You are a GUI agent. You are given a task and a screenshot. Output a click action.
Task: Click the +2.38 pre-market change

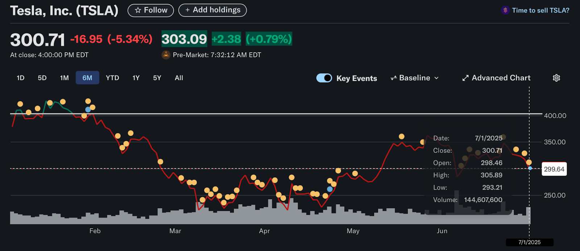[227, 39]
